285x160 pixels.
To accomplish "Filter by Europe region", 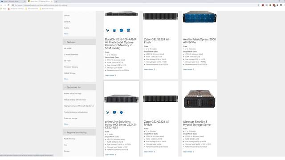I will [x=67, y=151].
